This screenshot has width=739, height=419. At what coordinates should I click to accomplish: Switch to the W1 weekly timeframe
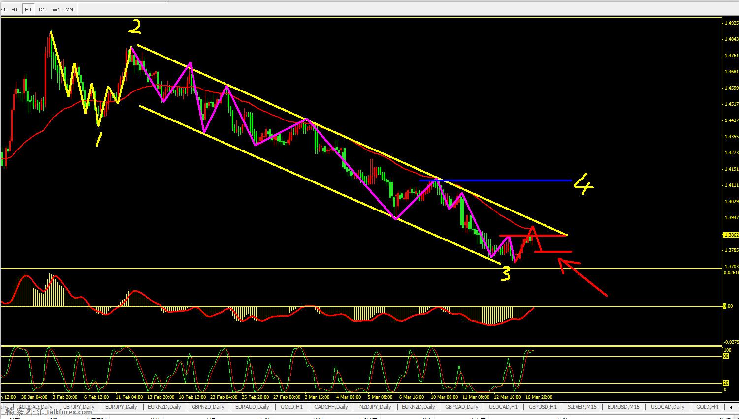click(x=56, y=9)
